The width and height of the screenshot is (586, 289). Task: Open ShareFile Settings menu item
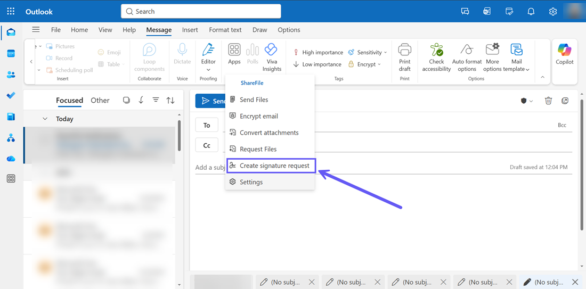point(270,182)
